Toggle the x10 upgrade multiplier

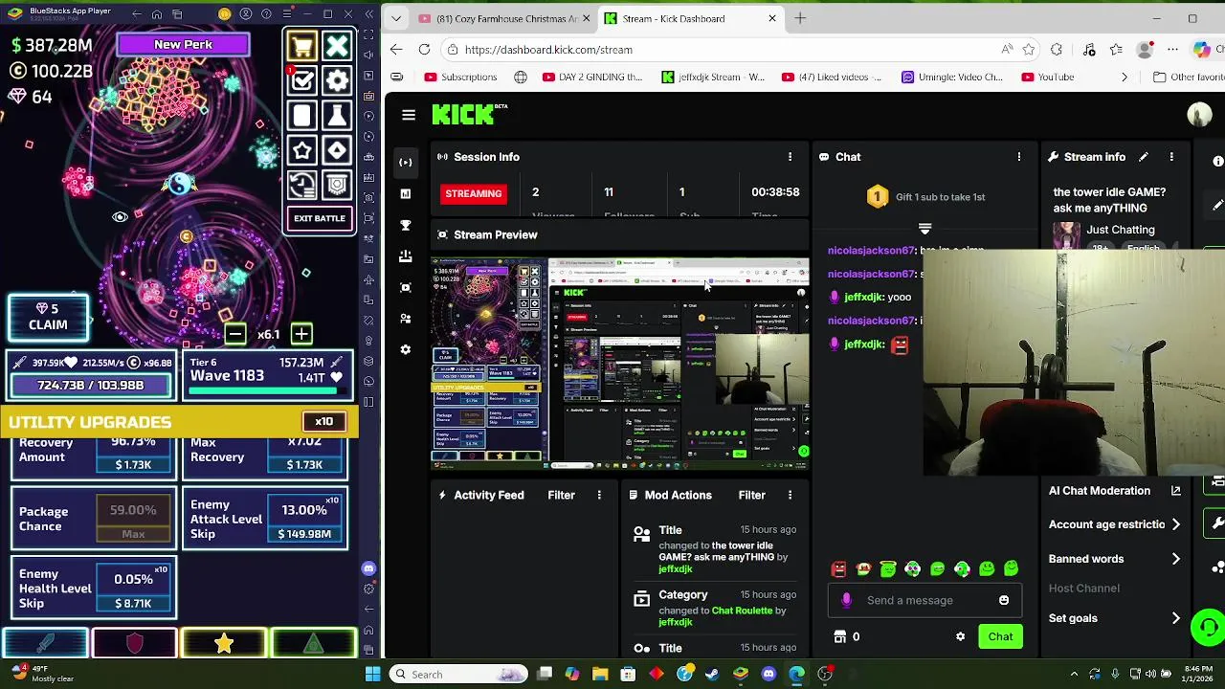tap(324, 422)
